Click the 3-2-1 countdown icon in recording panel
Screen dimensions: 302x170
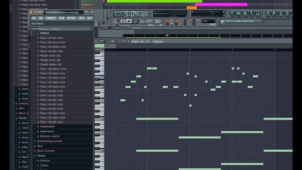click(181, 21)
